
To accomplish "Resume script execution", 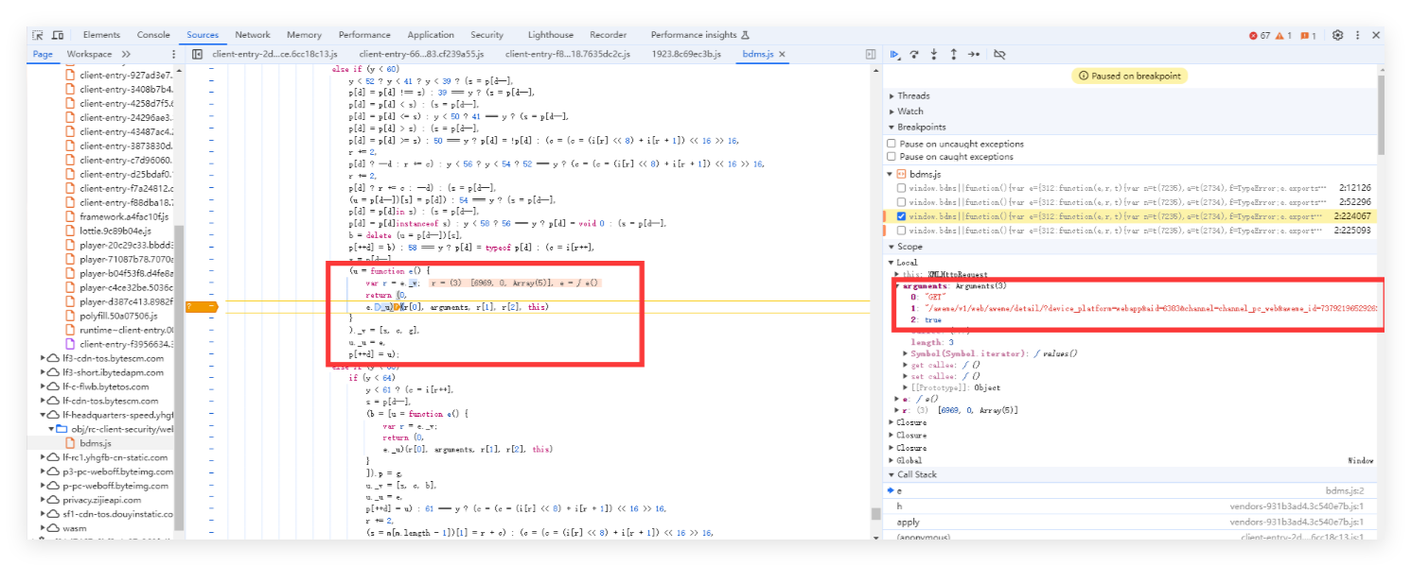I will click(x=894, y=54).
